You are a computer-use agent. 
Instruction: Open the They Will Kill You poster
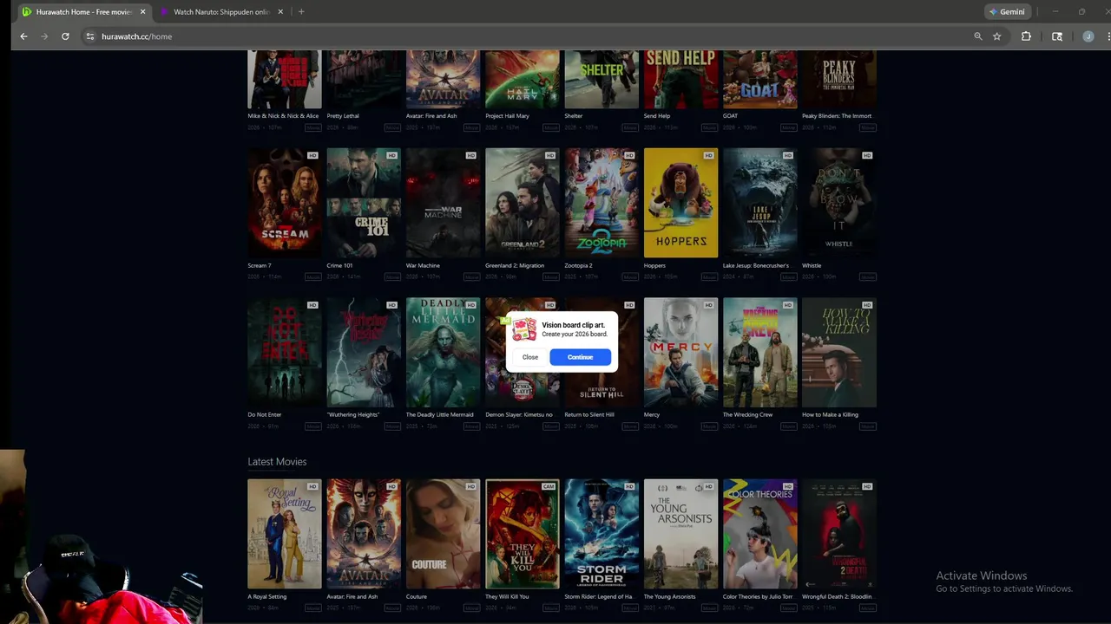pos(523,534)
